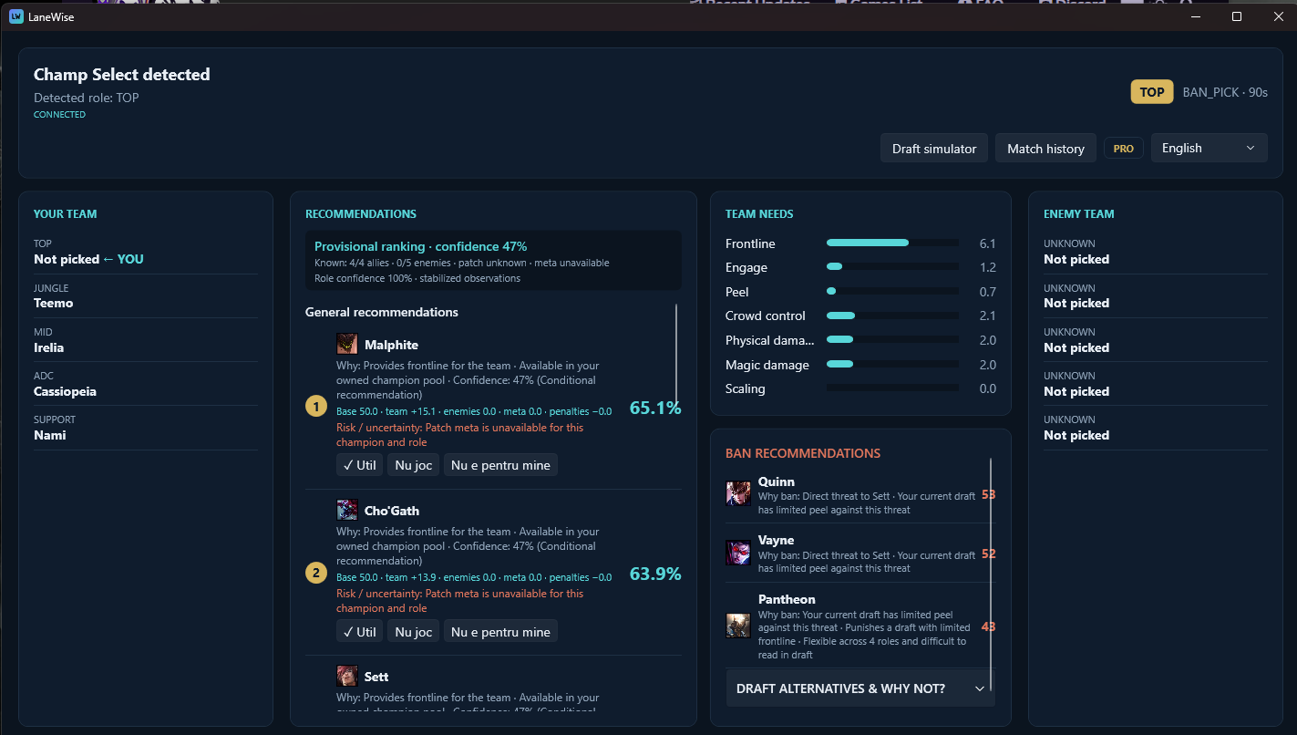Mark Malphite as Nu e pentru mine

[x=500, y=465]
